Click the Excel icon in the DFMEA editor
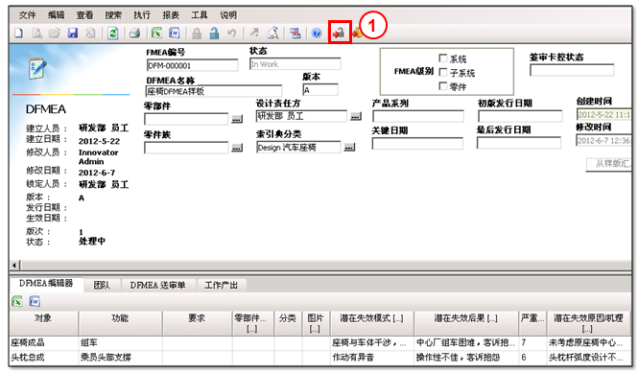638x373 pixels. (17, 301)
